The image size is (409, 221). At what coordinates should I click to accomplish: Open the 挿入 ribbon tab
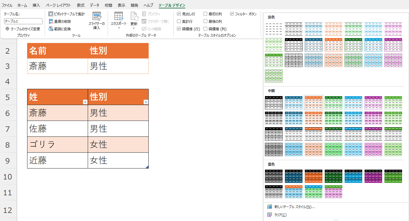36,5
